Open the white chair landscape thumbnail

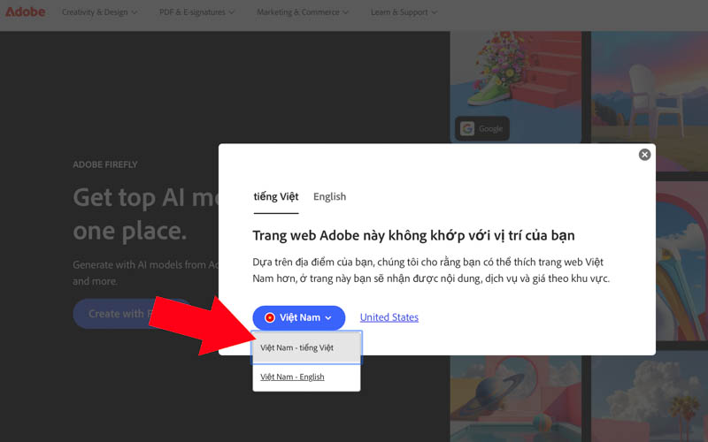pos(650,101)
